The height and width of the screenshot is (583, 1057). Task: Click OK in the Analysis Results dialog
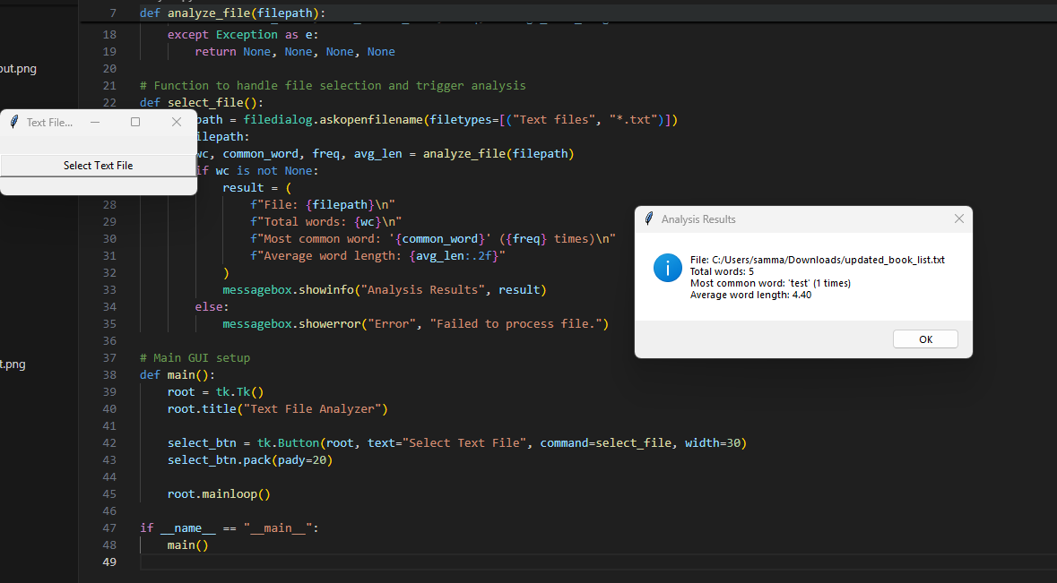pos(925,339)
